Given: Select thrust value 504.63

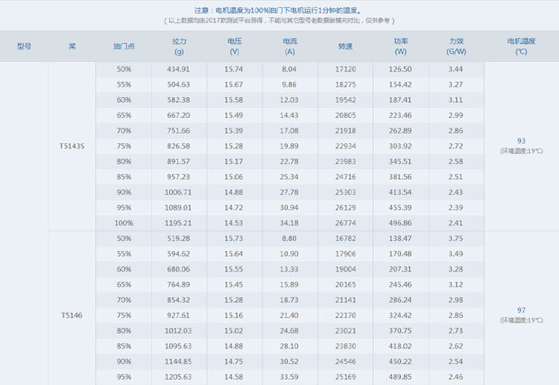Looking at the screenshot, I should pos(178,84).
